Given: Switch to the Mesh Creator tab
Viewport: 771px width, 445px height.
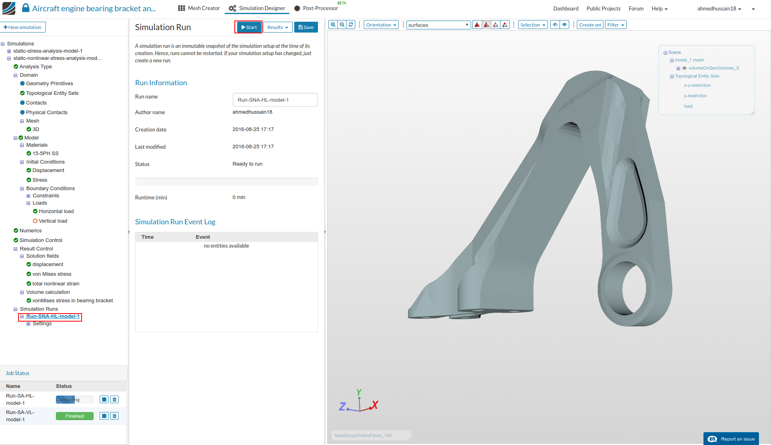Looking at the screenshot, I should pos(199,8).
